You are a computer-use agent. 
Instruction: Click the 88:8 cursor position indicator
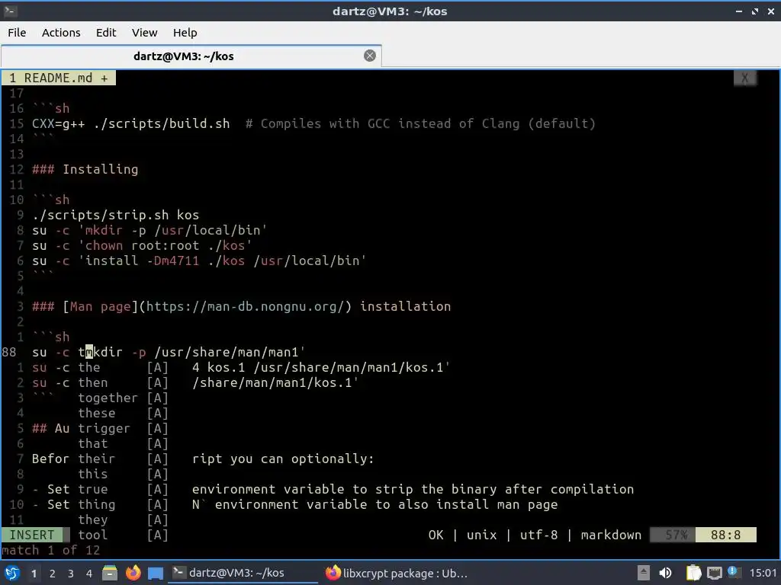[x=726, y=535]
